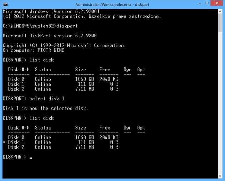
Task: Click '7711 MB' size in second table
Action: pos(85,147)
